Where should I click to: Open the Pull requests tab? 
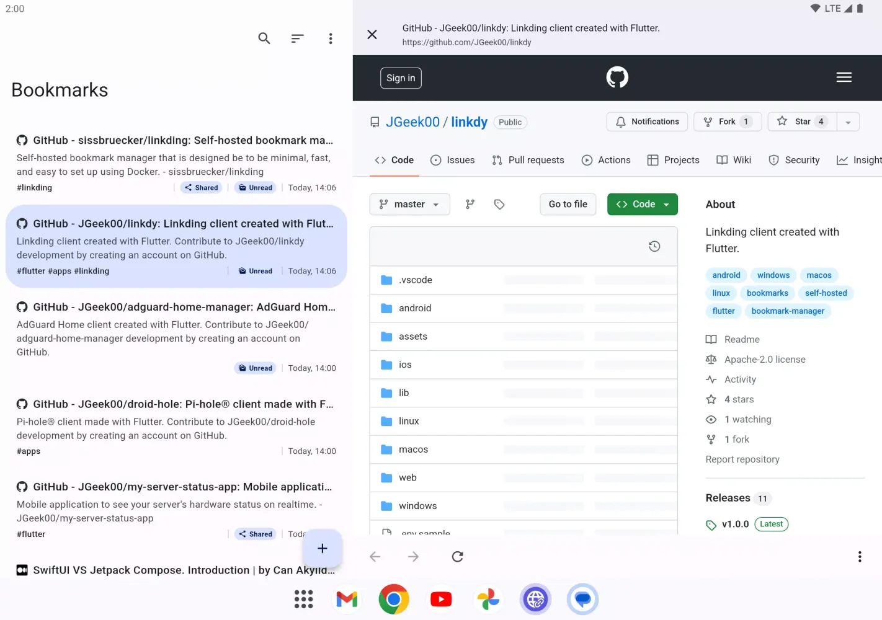[528, 160]
